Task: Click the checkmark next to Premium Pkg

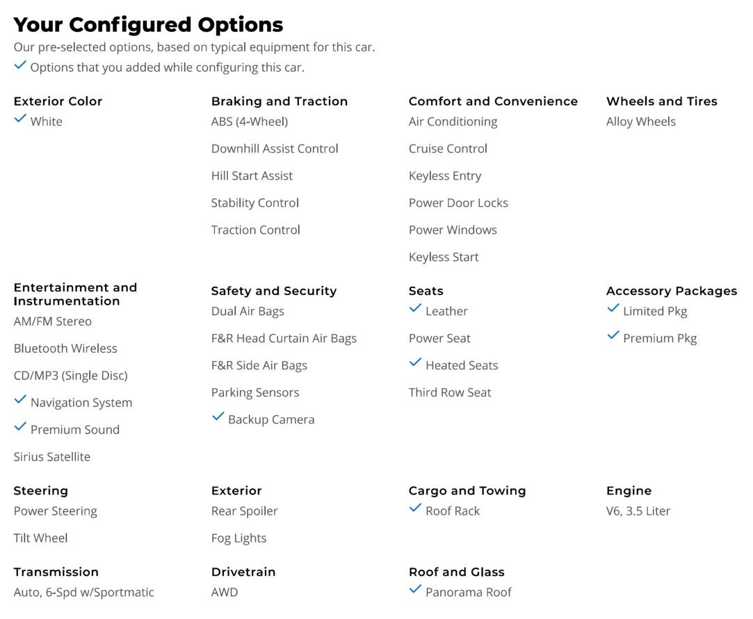Action: tap(613, 335)
